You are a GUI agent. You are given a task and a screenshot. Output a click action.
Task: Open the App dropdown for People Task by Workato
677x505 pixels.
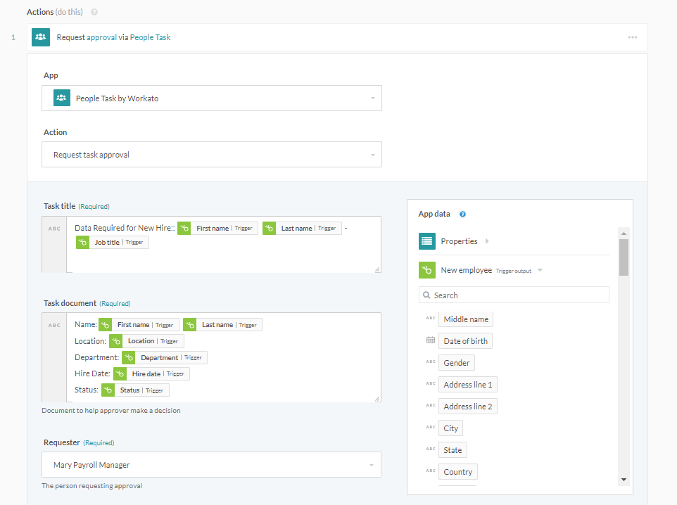tap(211, 98)
